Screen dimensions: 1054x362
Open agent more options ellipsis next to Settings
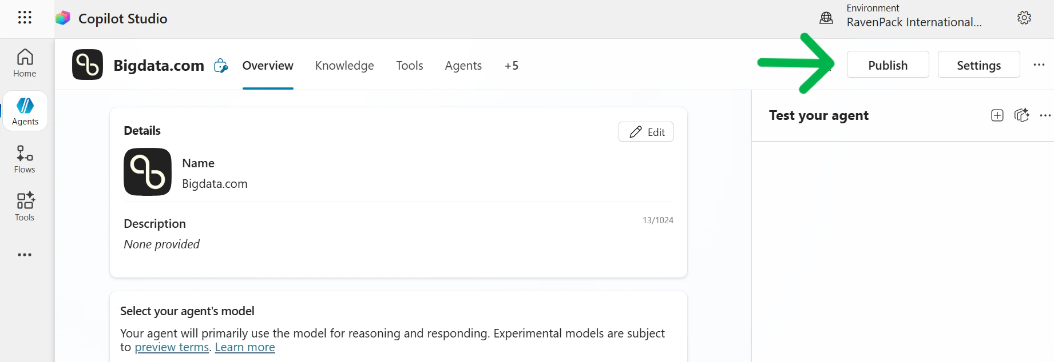(x=1039, y=65)
